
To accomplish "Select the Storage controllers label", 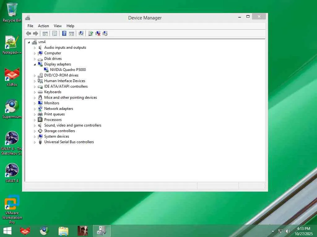I will click(x=60, y=131).
